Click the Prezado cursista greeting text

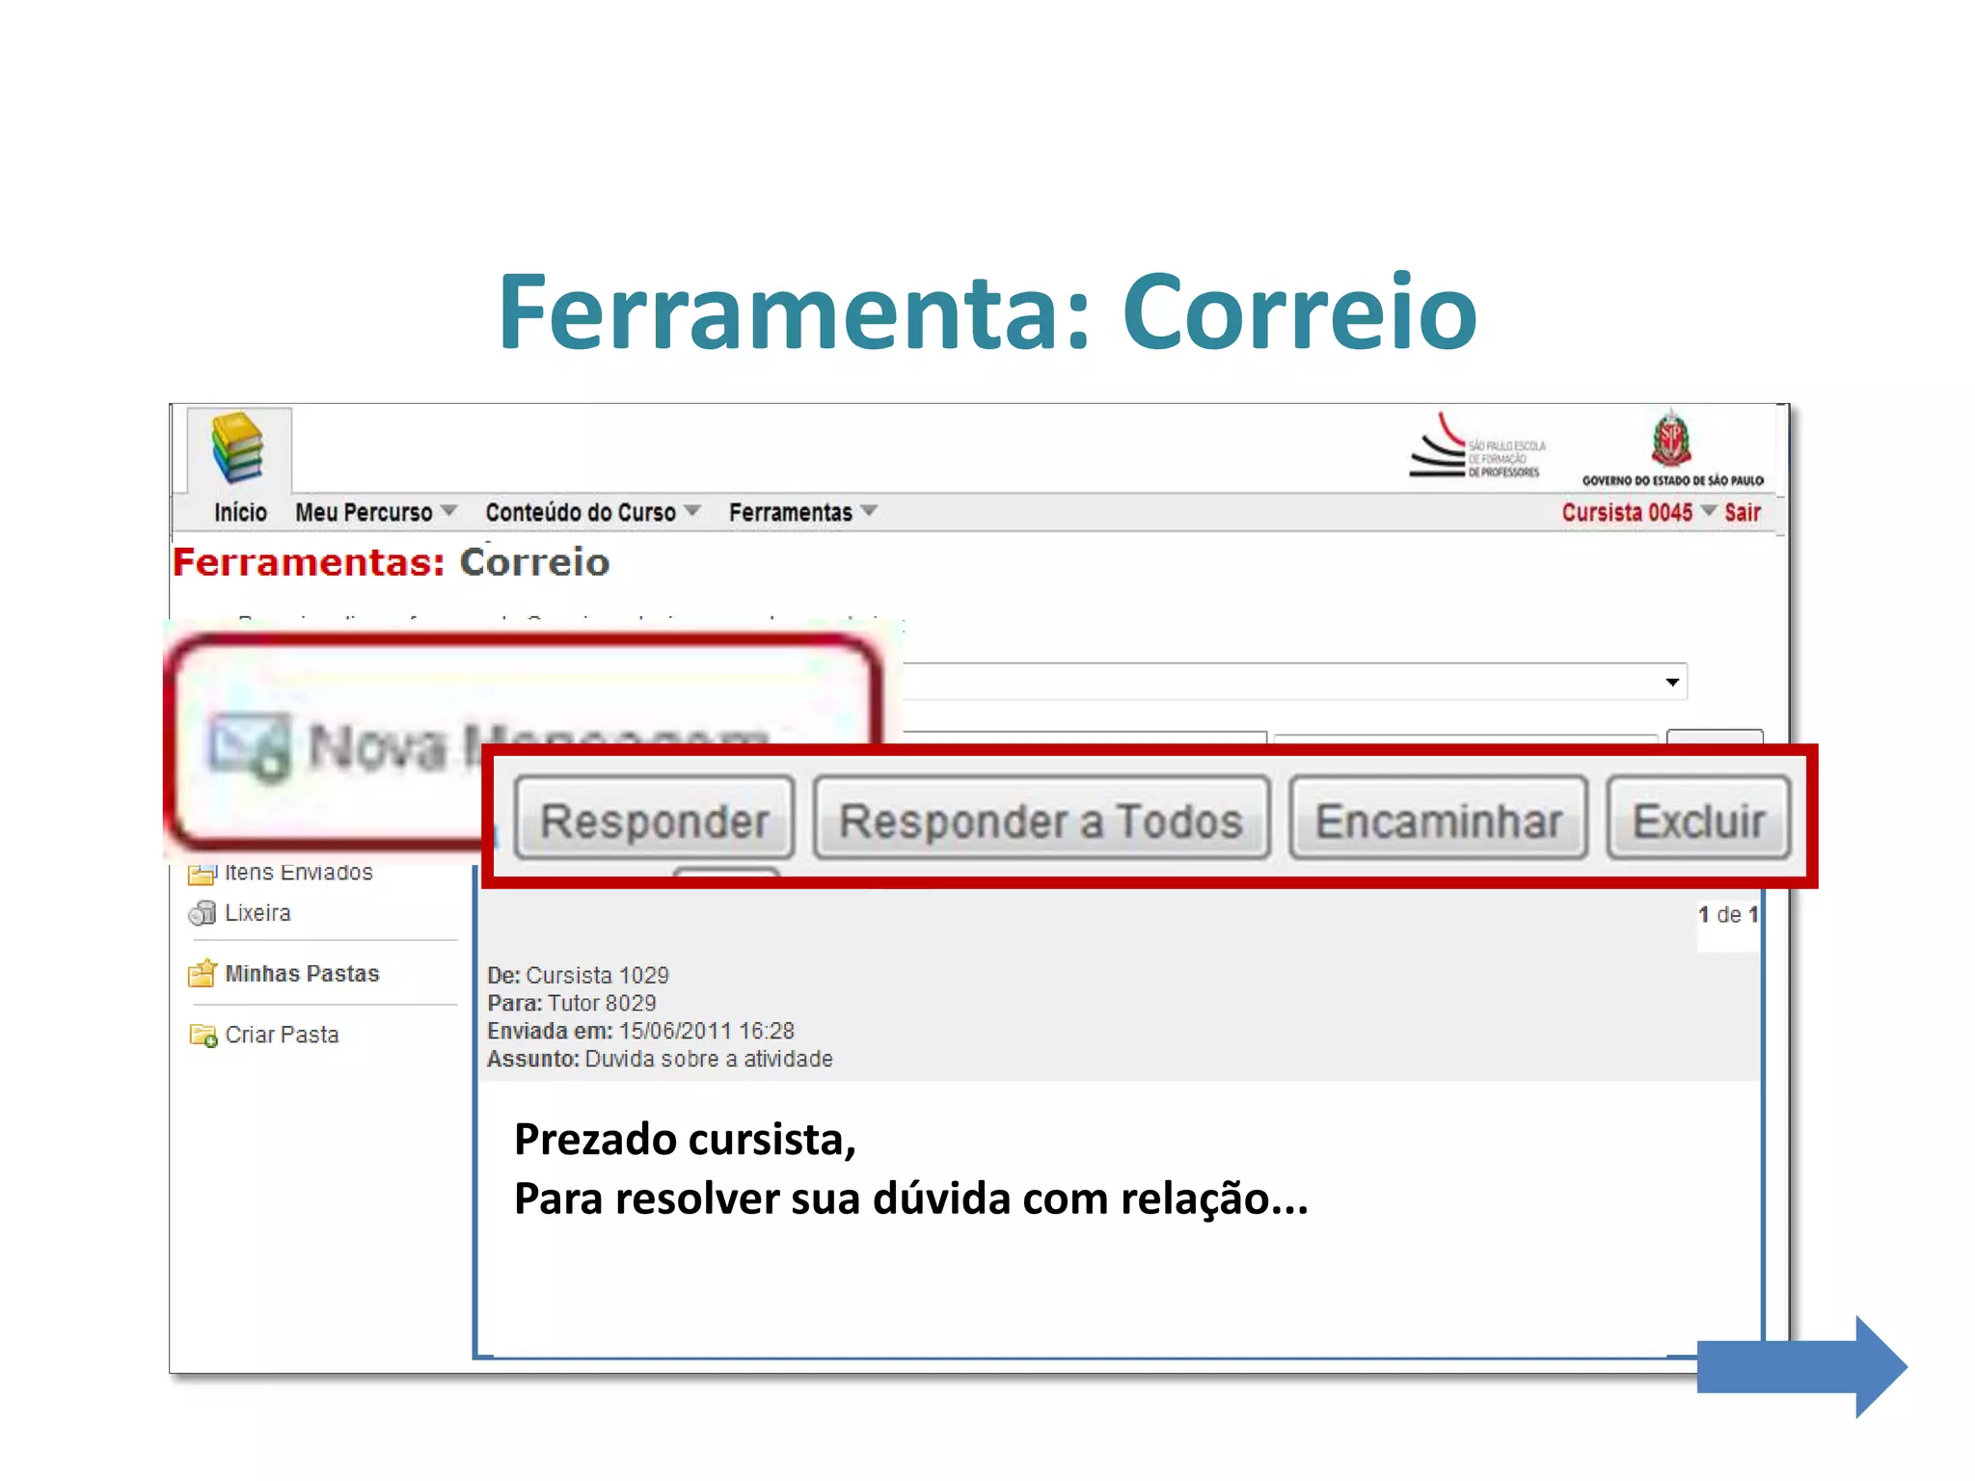point(685,1140)
